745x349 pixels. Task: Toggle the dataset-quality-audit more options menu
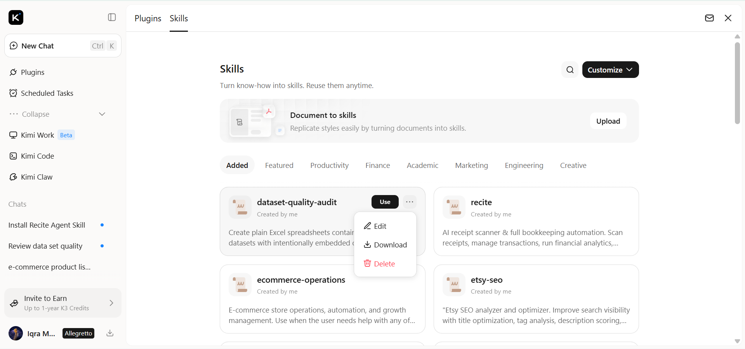[410, 202]
